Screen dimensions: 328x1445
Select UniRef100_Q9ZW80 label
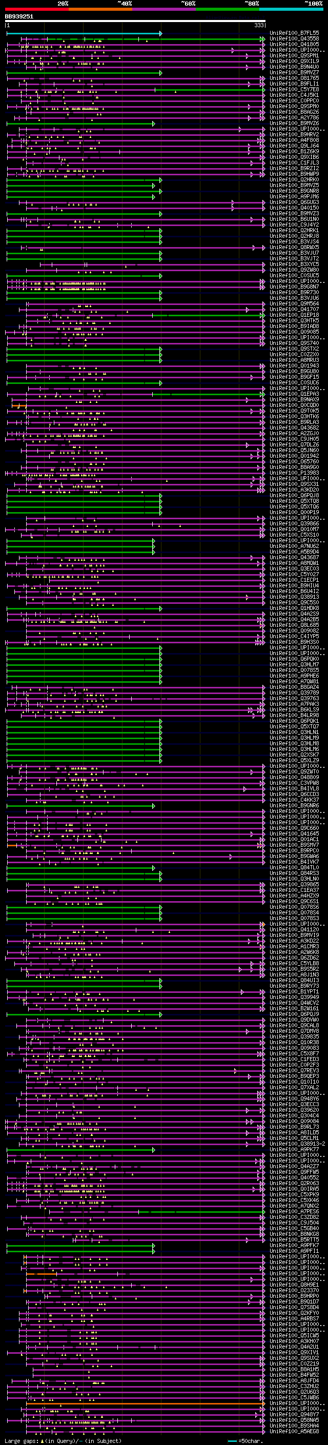(294, 270)
